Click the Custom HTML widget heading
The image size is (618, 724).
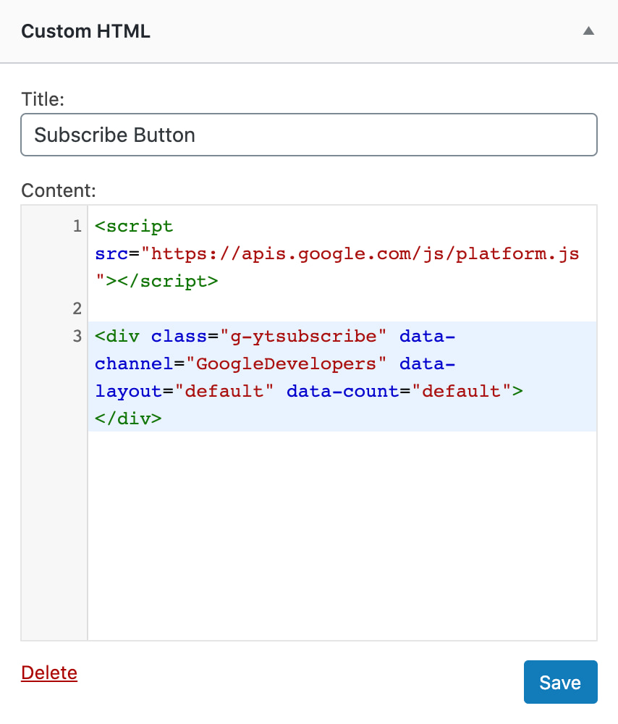86,31
